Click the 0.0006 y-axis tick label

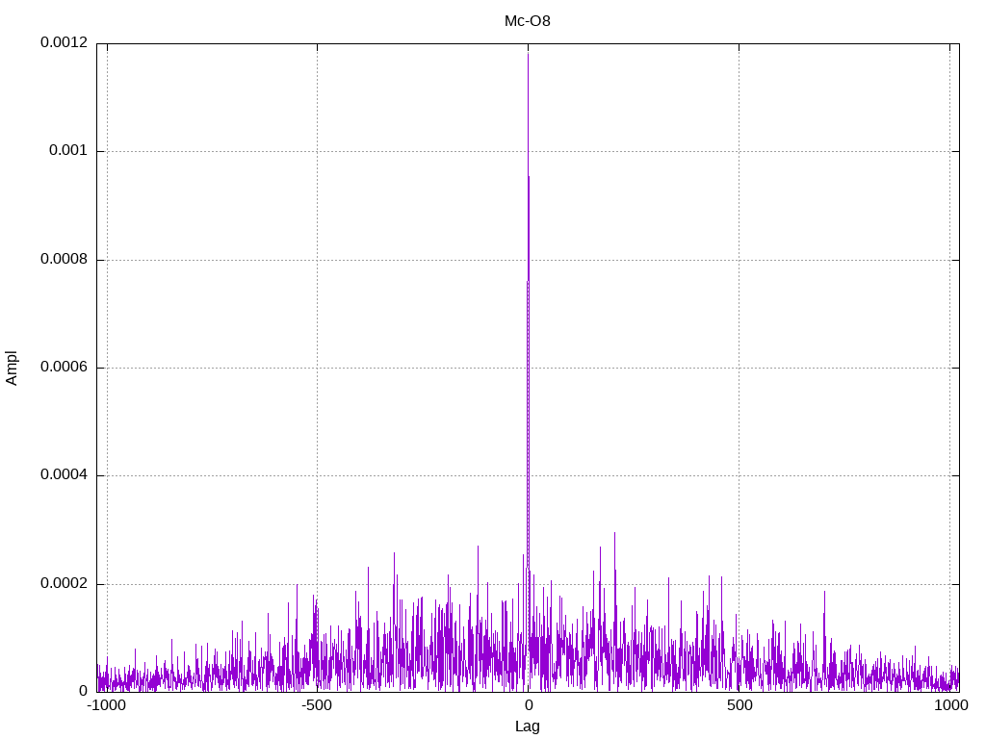[64, 368]
